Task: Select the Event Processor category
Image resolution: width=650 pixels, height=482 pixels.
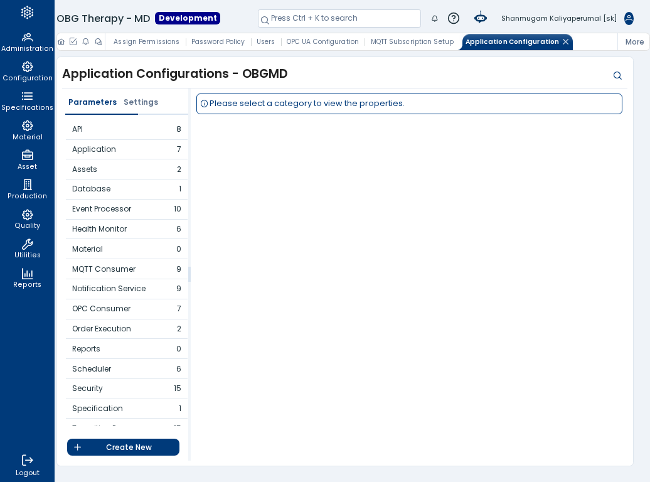Action: click(127, 208)
